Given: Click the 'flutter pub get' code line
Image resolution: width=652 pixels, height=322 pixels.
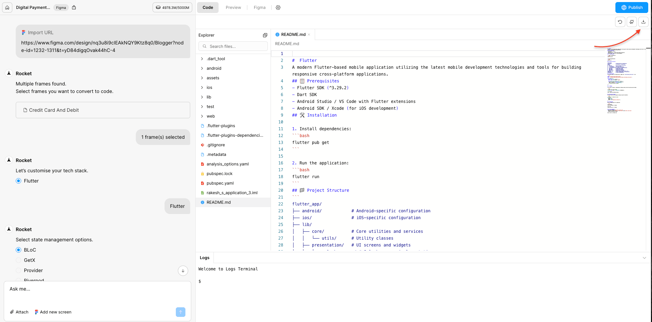Looking at the screenshot, I should click(x=311, y=143).
